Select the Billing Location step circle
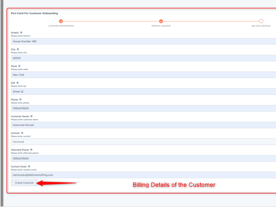Image resolution: width=276 pixels, height=207 pixels. tap(261, 21)
